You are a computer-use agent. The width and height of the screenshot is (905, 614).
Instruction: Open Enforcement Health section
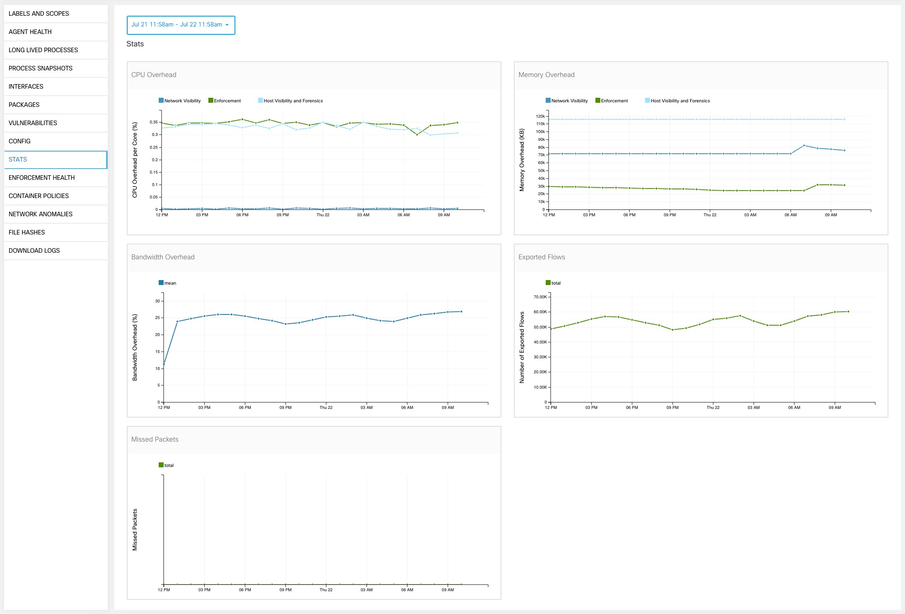56,178
